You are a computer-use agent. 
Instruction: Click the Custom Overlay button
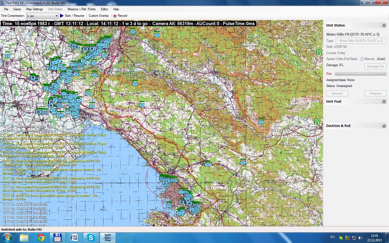tap(99, 16)
